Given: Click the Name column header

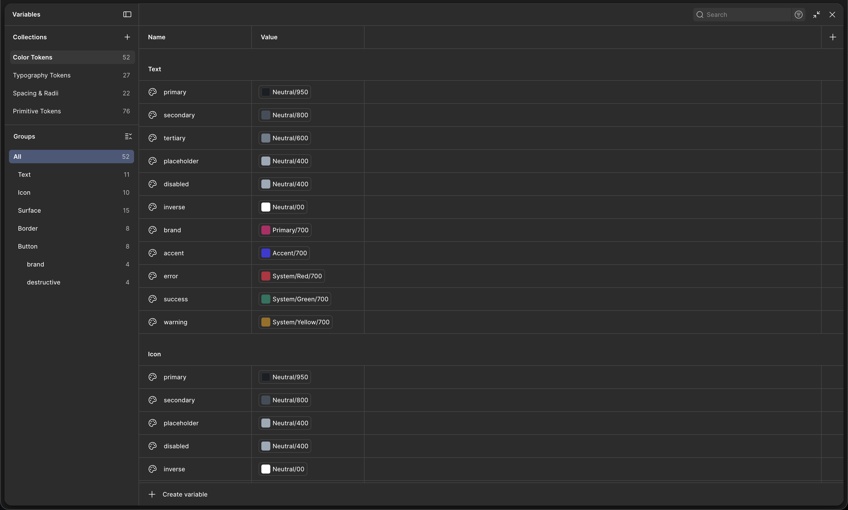Looking at the screenshot, I should point(157,37).
